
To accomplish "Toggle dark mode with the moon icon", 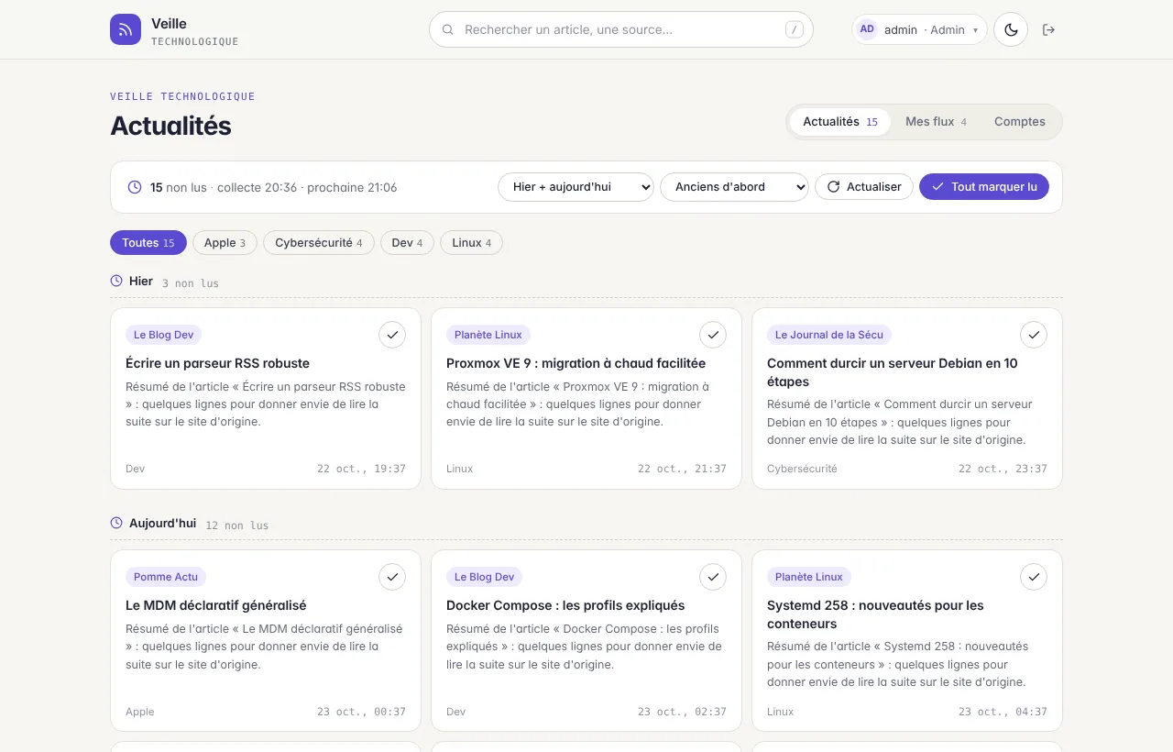I will point(1011,29).
